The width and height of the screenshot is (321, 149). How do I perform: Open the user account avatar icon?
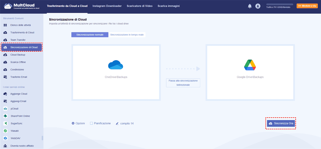(258, 6)
